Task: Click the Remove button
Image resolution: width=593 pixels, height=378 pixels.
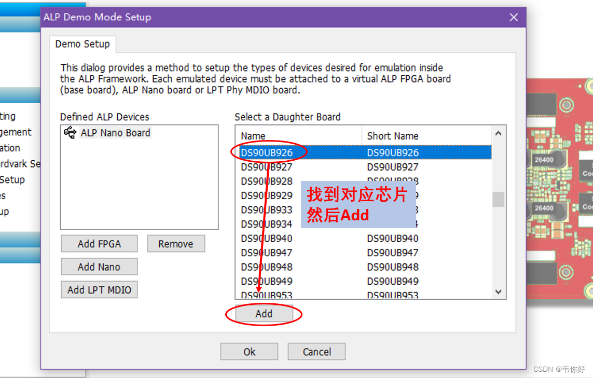Action: click(176, 244)
